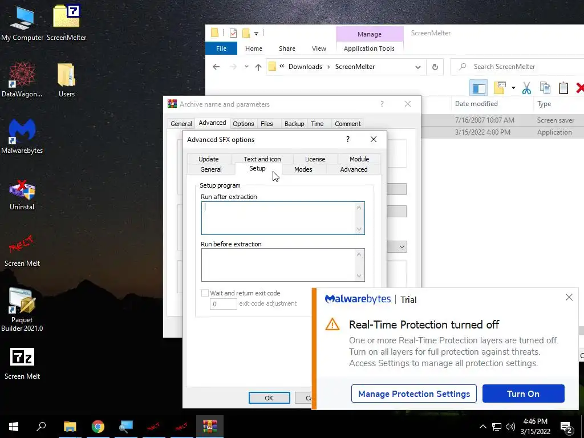Open the Home ribbon tab in Explorer
Screen dimensions: 584x438
(x=254, y=48)
